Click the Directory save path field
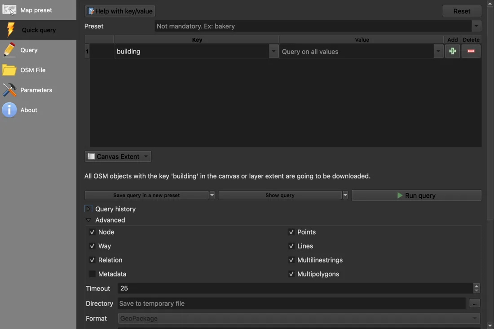This screenshot has height=329, width=494. coord(292,303)
